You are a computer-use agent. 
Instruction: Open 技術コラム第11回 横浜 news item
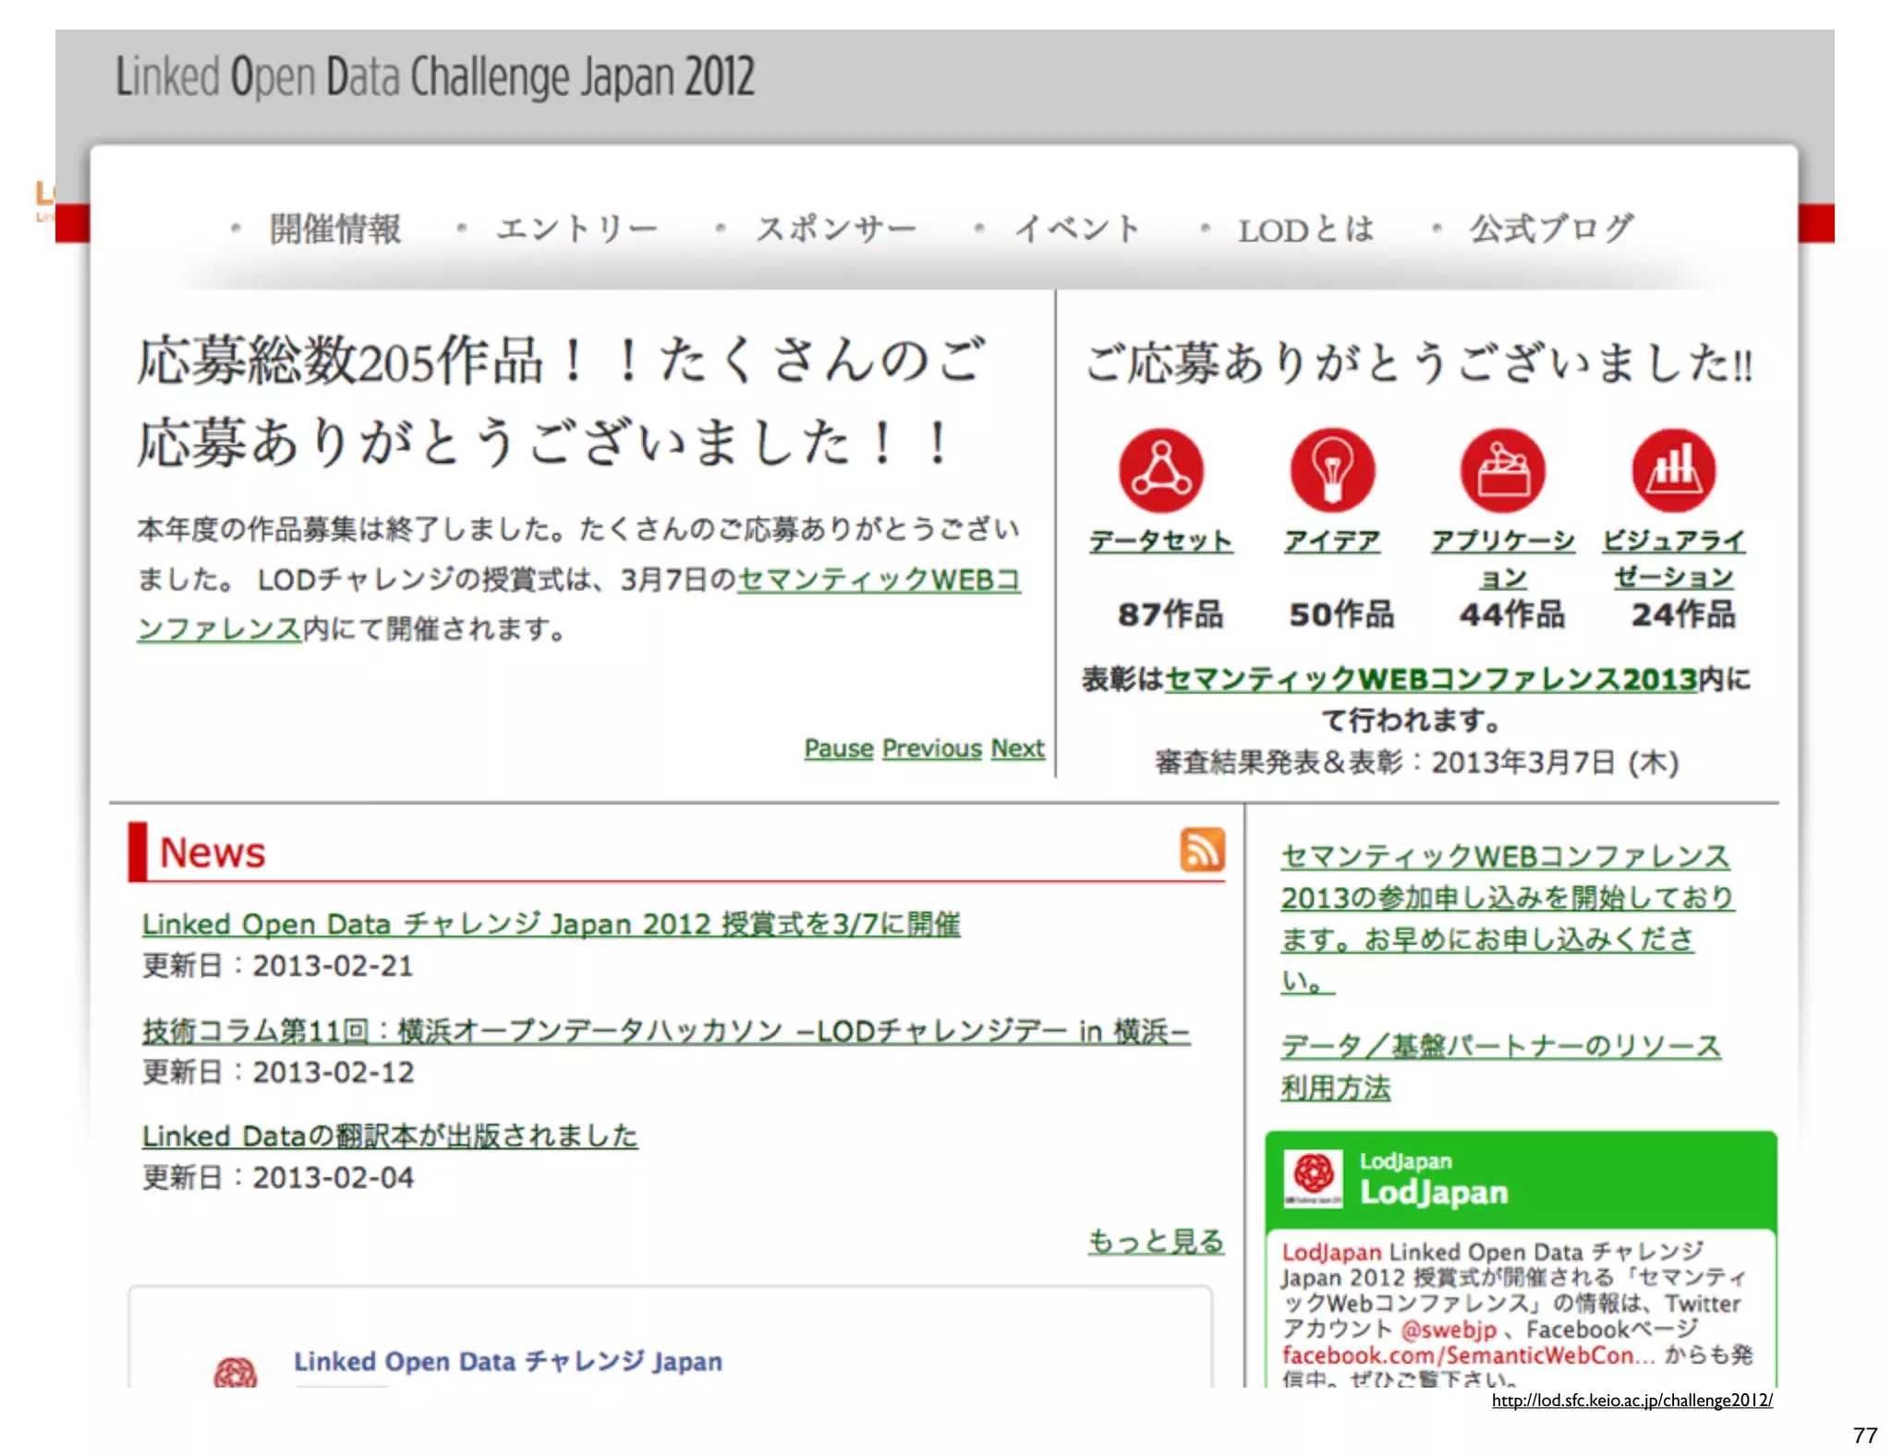pos(666,1030)
